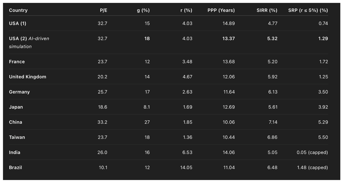Select the Germany row label
This screenshot has width=344, height=183.
[x=19, y=92]
